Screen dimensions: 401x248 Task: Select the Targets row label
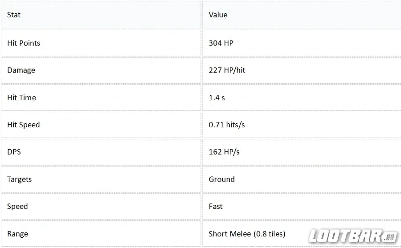tap(20, 179)
